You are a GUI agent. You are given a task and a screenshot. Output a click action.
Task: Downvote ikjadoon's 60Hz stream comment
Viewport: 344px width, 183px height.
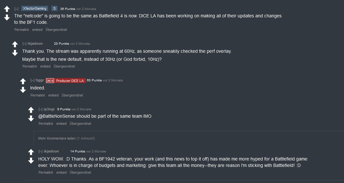click(15, 52)
